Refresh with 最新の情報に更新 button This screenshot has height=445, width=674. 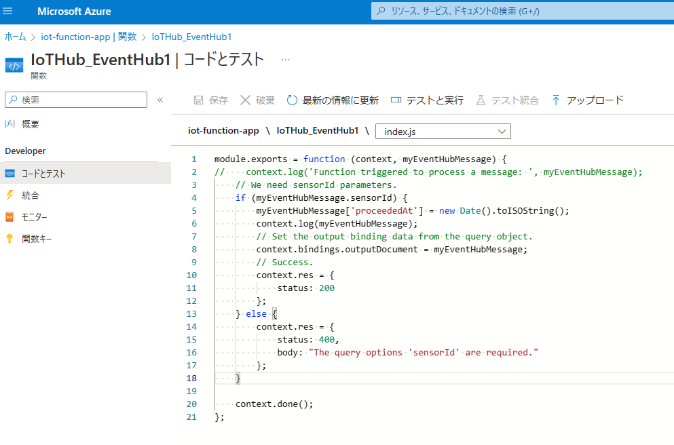(x=333, y=100)
